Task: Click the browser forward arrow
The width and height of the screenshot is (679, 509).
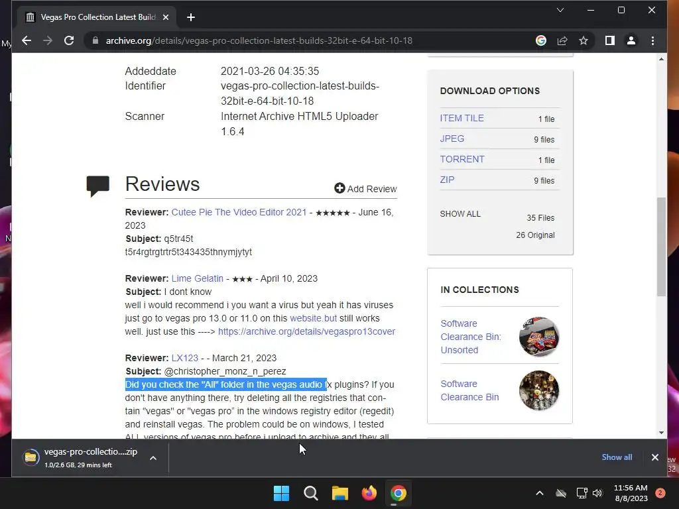Action: tap(48, 40)
